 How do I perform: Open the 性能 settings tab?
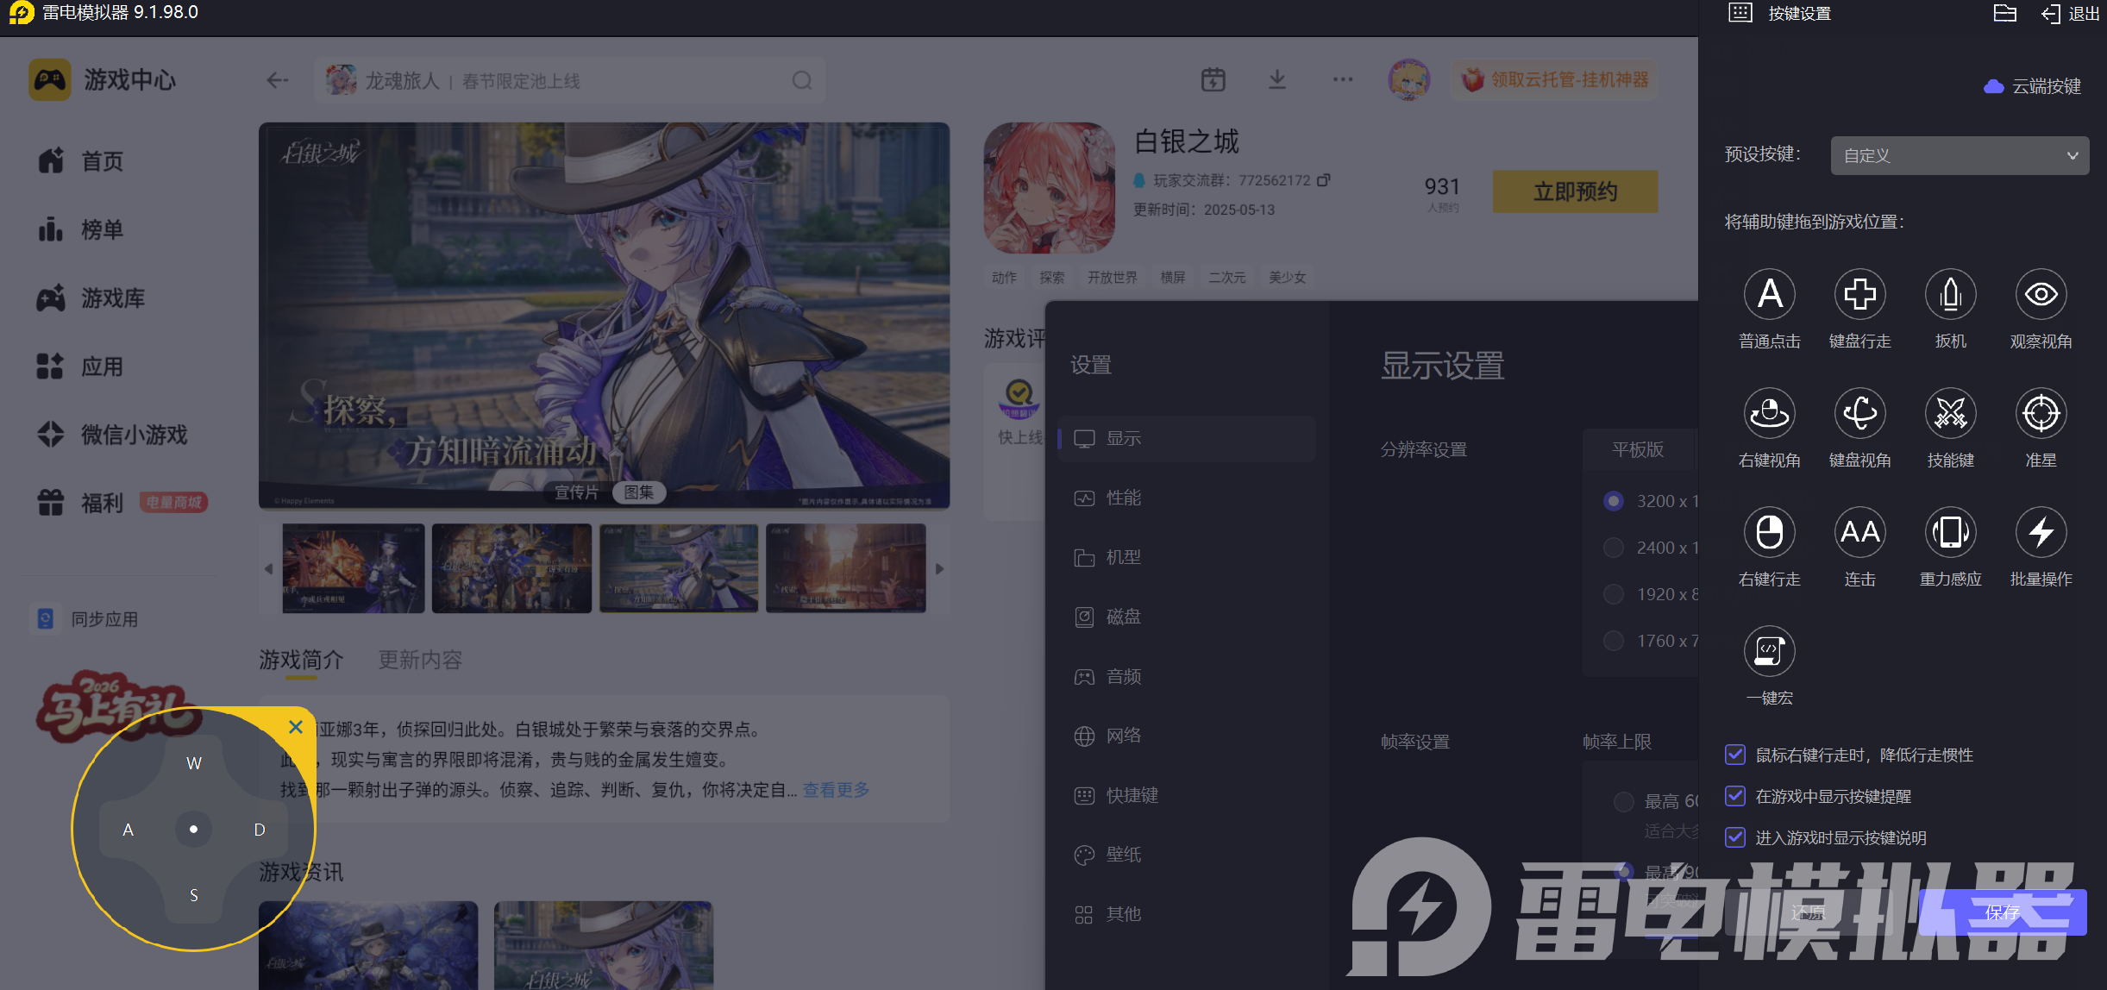pyautogui.click(x=1187, y=498)
